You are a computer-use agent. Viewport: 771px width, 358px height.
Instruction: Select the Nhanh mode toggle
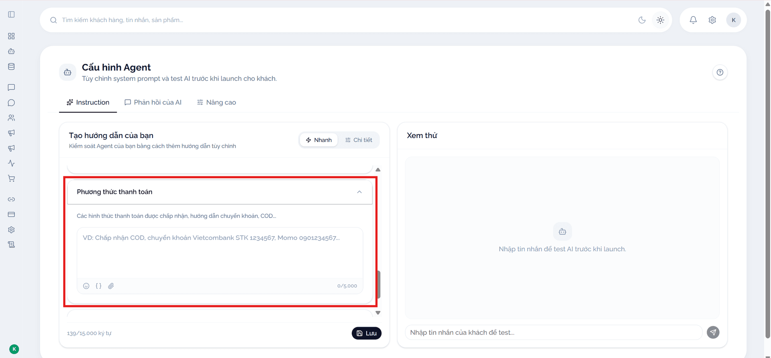(x=319, y=140)
